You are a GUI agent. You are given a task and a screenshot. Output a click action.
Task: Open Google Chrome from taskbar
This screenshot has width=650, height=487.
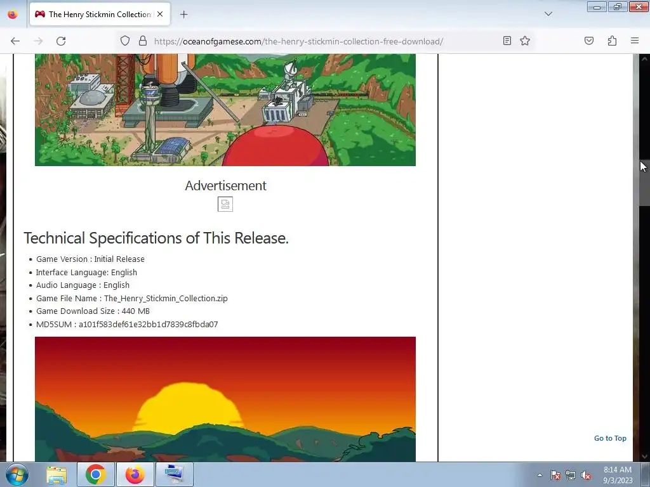(x=96, y=474)
